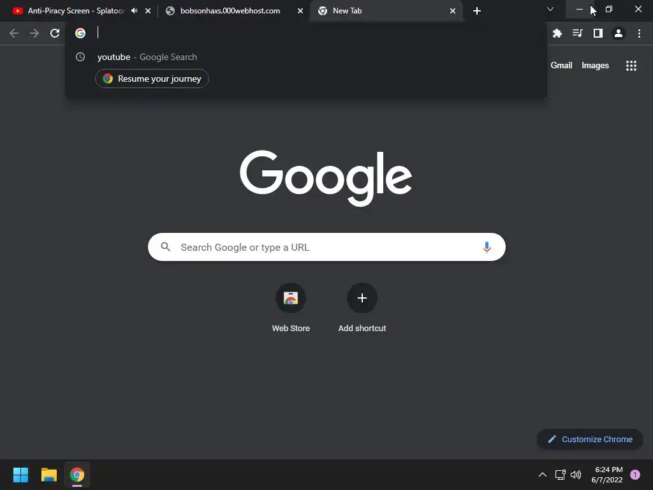This screenshot has height=490, width=653.
Task: Close the bobsonhaxs.000webhost.com tab
Action: [x=300, y=11]
